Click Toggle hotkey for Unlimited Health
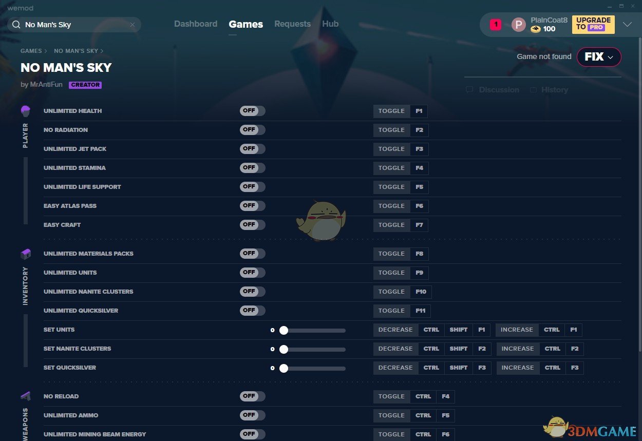This screenshot has width=642, height=441. [392, 111]
